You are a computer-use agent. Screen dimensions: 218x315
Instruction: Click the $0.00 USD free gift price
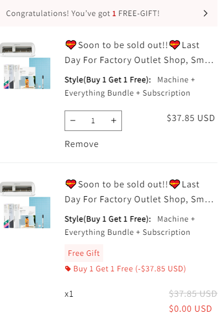tap(190, 309)
